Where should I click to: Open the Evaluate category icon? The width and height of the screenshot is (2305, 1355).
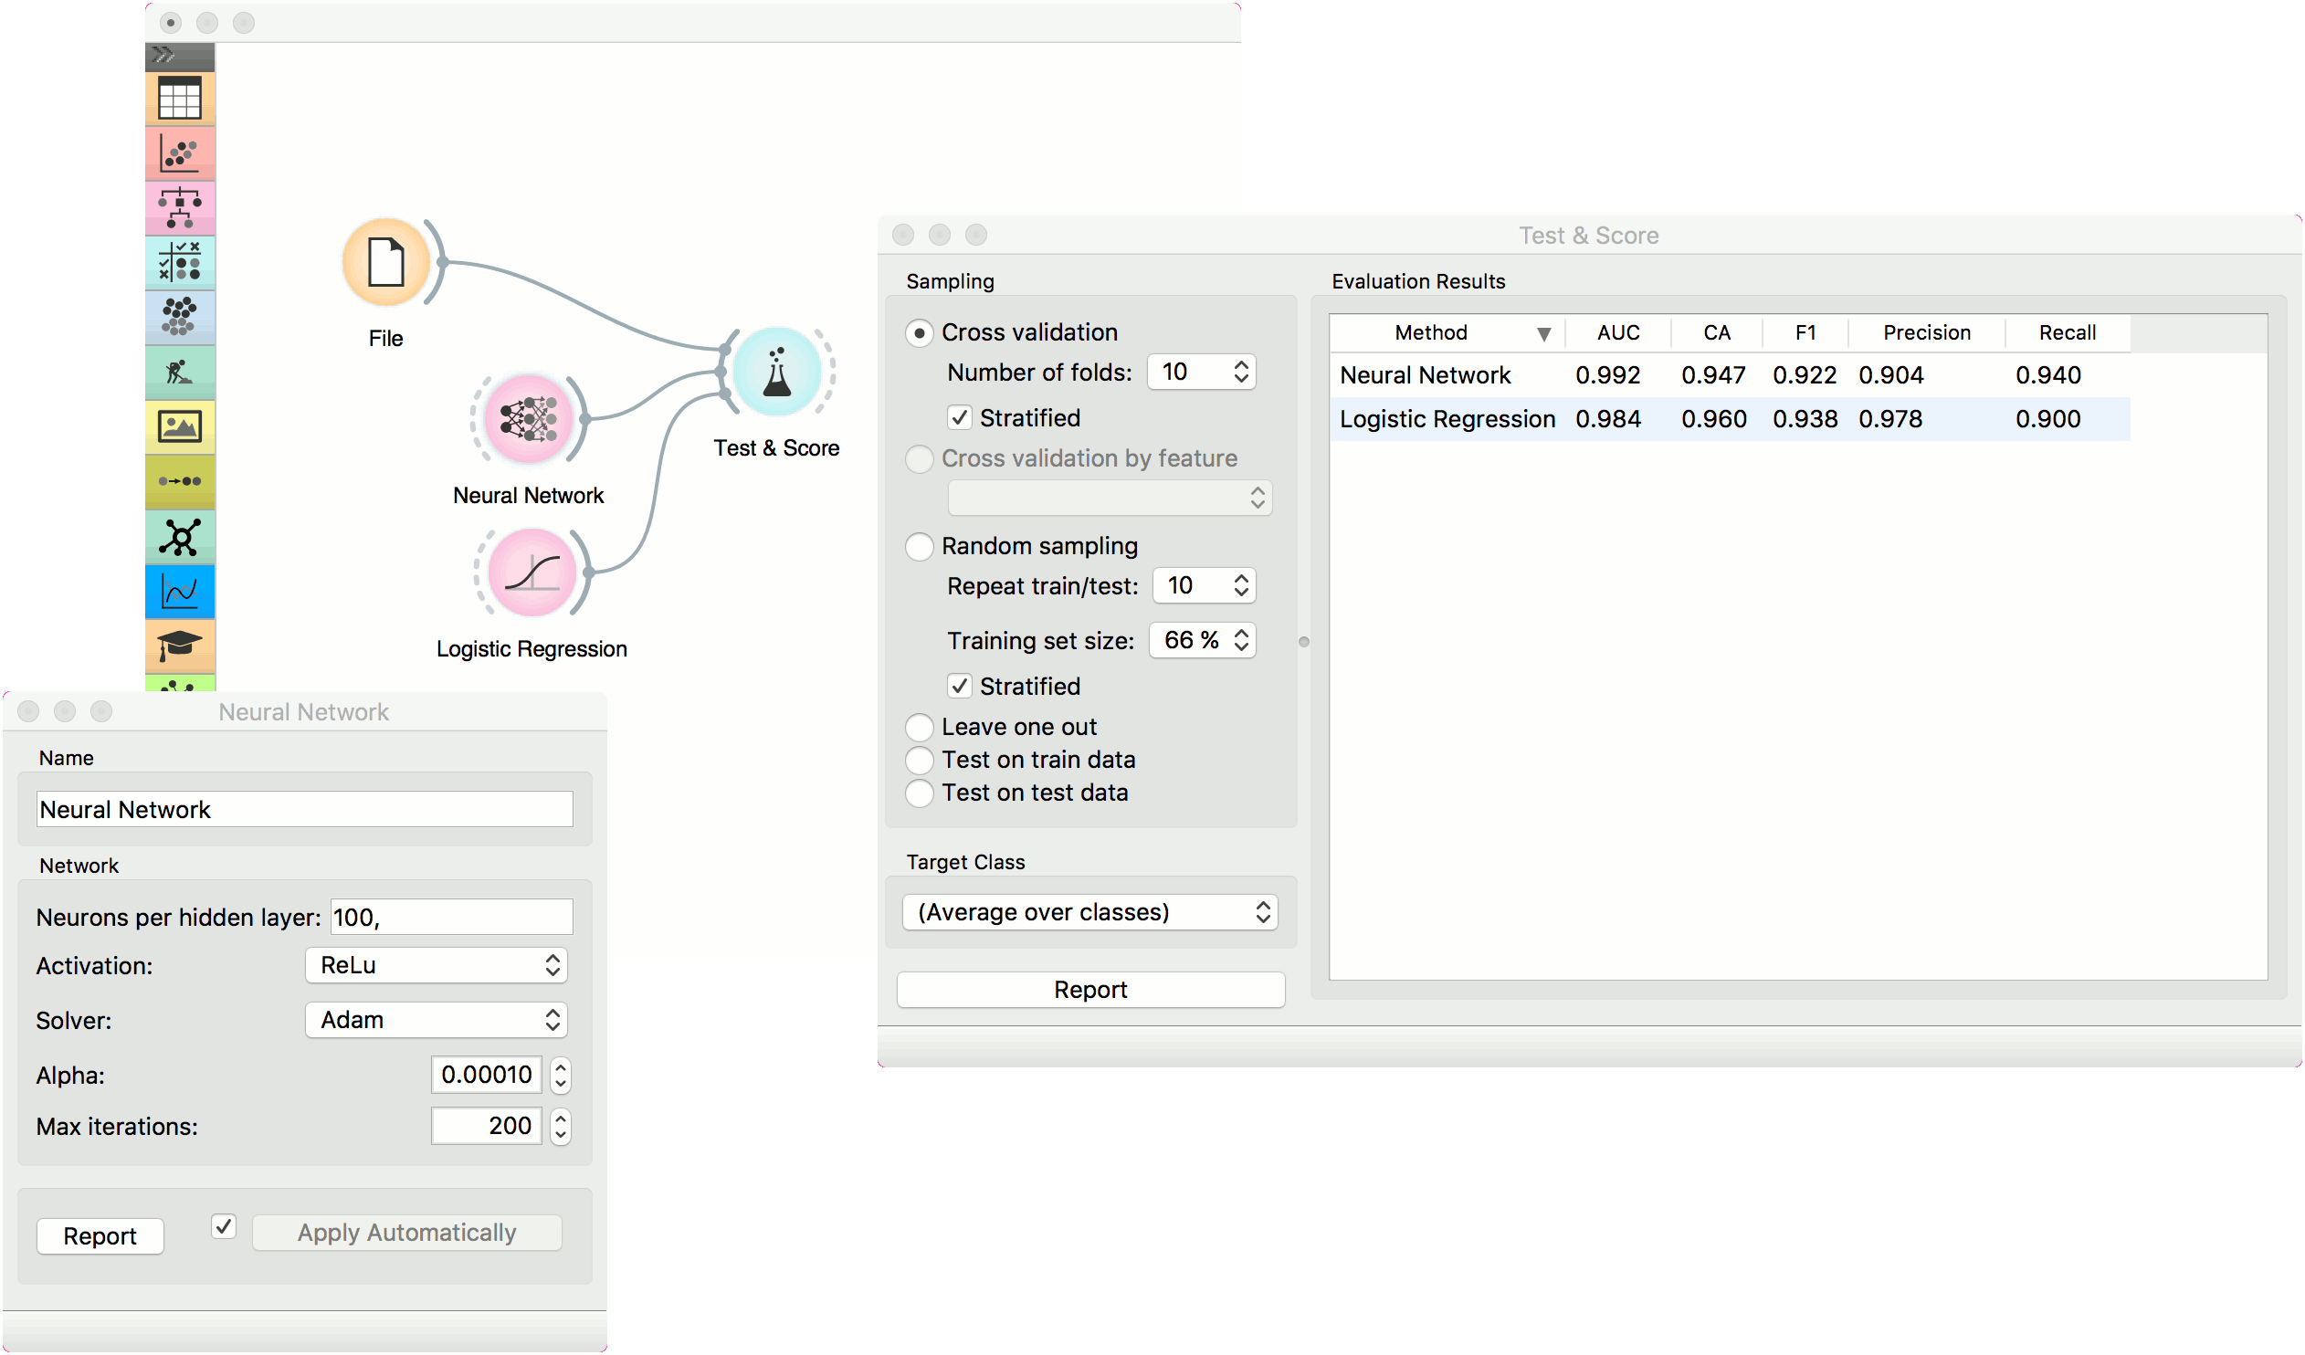coord(179,263)
